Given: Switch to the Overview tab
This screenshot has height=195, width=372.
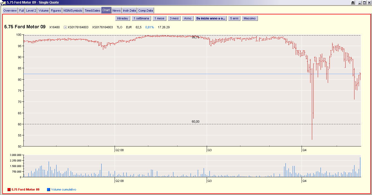Looking at the screenshot, I should (10, 11).
